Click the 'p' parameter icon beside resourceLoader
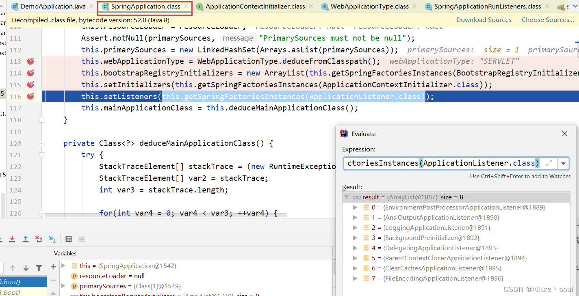579x296 pixels. pyautogui.click(x=74, y=276)
